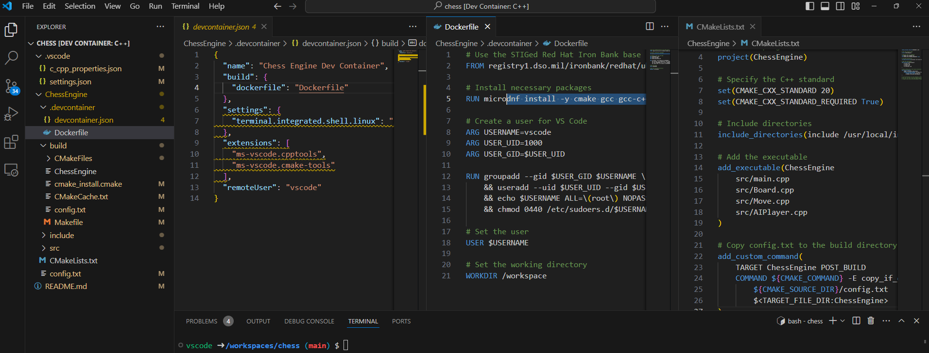Expand the include folder
929x353 pixels.
(43, 235)
